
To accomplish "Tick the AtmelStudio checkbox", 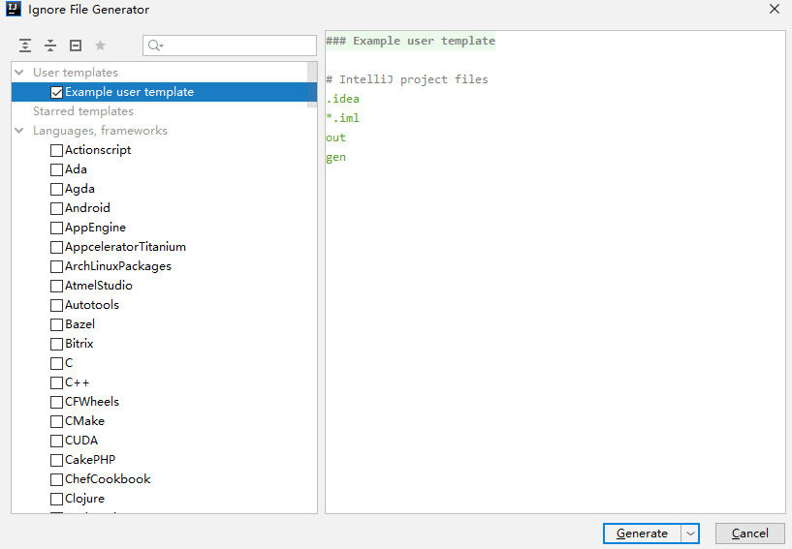I will pyautogui.click(x=56, y=286).
